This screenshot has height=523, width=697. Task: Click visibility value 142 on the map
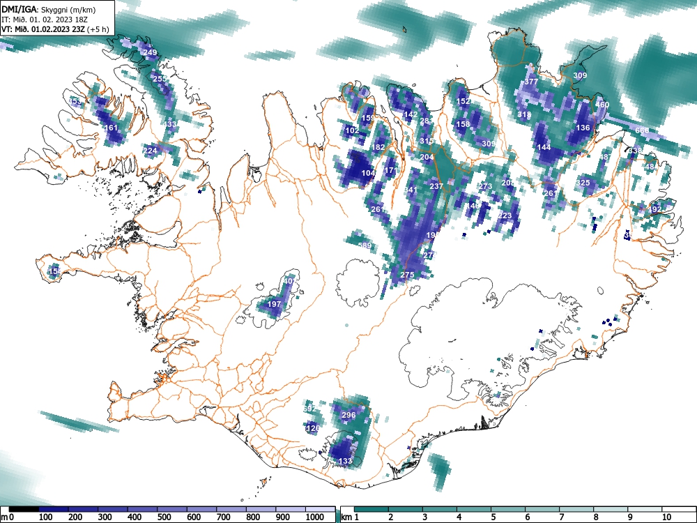(x=411, y=114)
